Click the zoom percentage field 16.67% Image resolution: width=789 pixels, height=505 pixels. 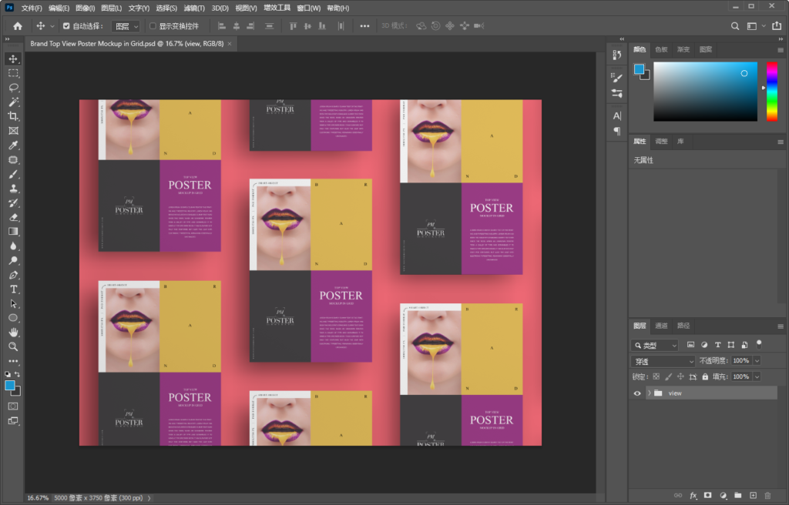[x=39, y=498]
